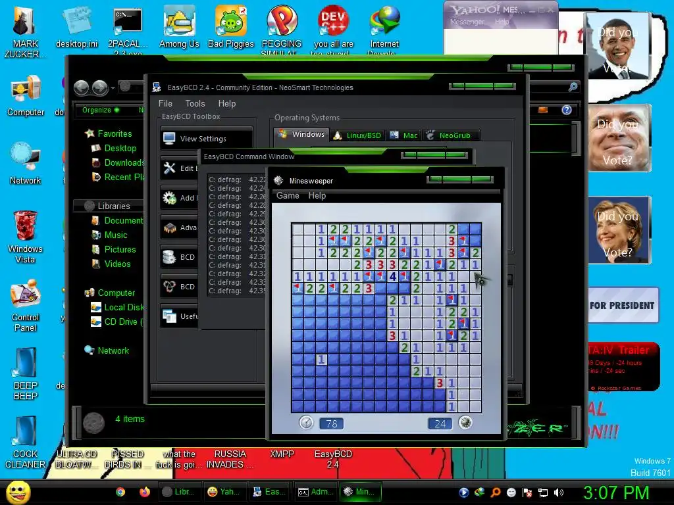
Task: Click the isolated 1 cell in unrevealed Minesweeper area
Action: click(321, 360)
